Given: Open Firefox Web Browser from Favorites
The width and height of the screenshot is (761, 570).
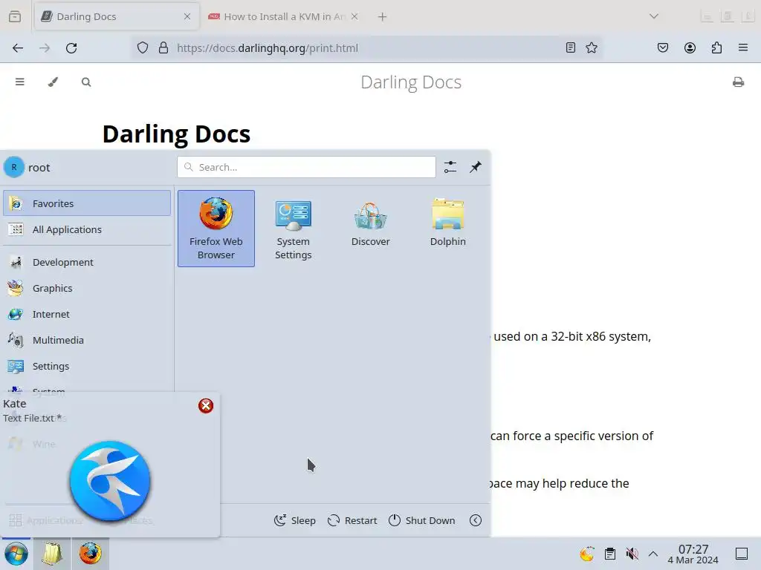Looking at the screenshot, I should (216, 229).
